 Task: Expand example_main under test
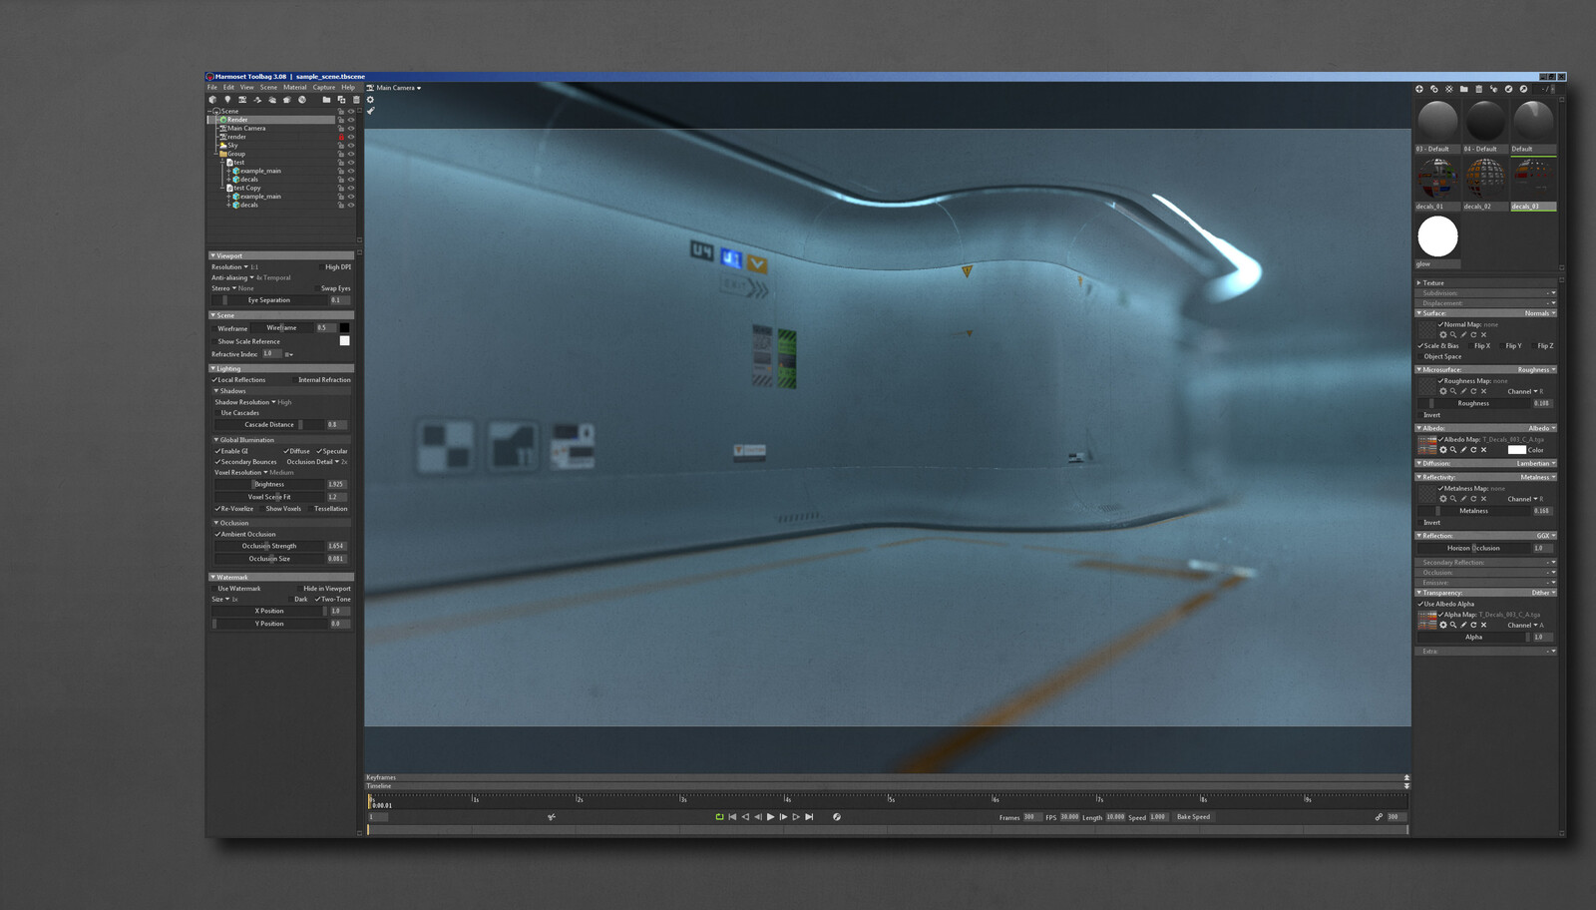click(228, 171)
